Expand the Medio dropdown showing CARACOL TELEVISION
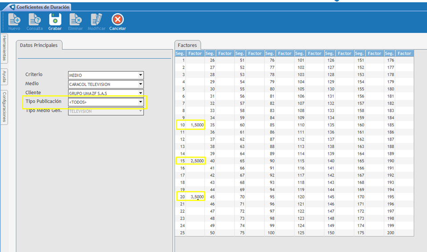Viewport: 427px width, 252px height. click(x=141, y=84)
